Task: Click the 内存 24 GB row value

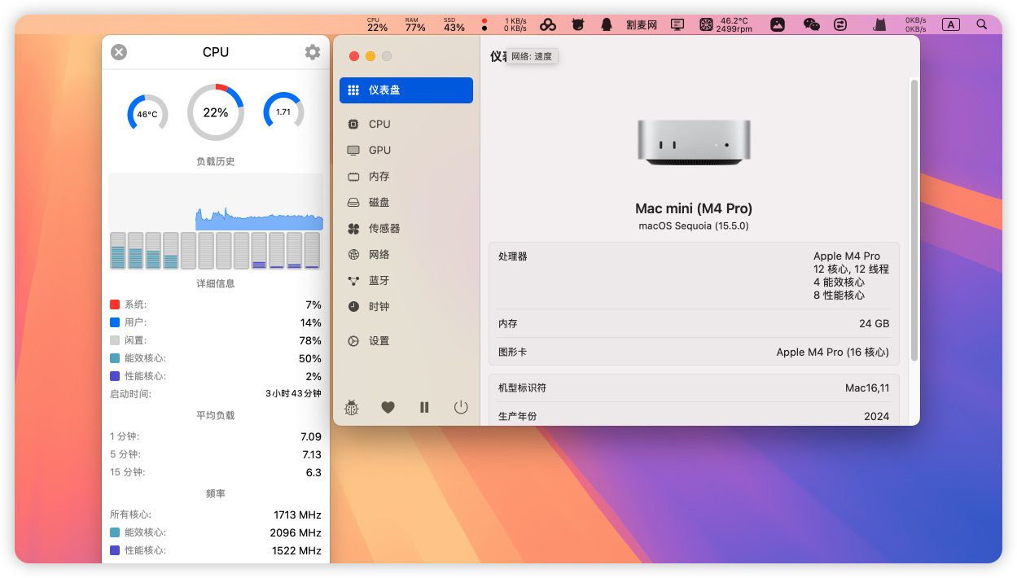Action: [875, 324]
